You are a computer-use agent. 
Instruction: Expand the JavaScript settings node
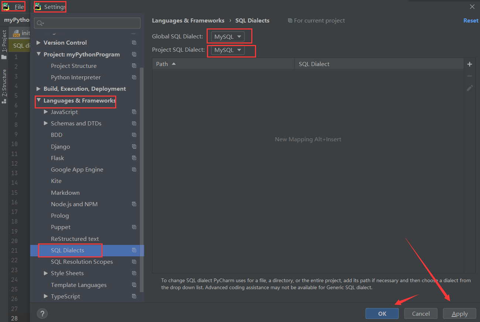pos(46,112)
